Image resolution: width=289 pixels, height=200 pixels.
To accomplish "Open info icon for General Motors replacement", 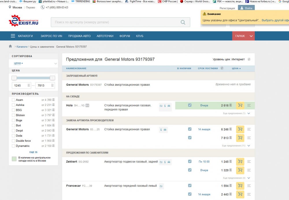I will coord(161,130).
